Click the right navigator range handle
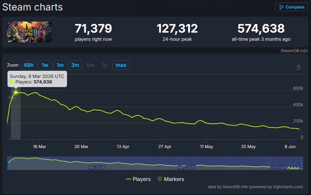Image resolution: width=311 pixels, height=195 pixels. tap(302, 163)
